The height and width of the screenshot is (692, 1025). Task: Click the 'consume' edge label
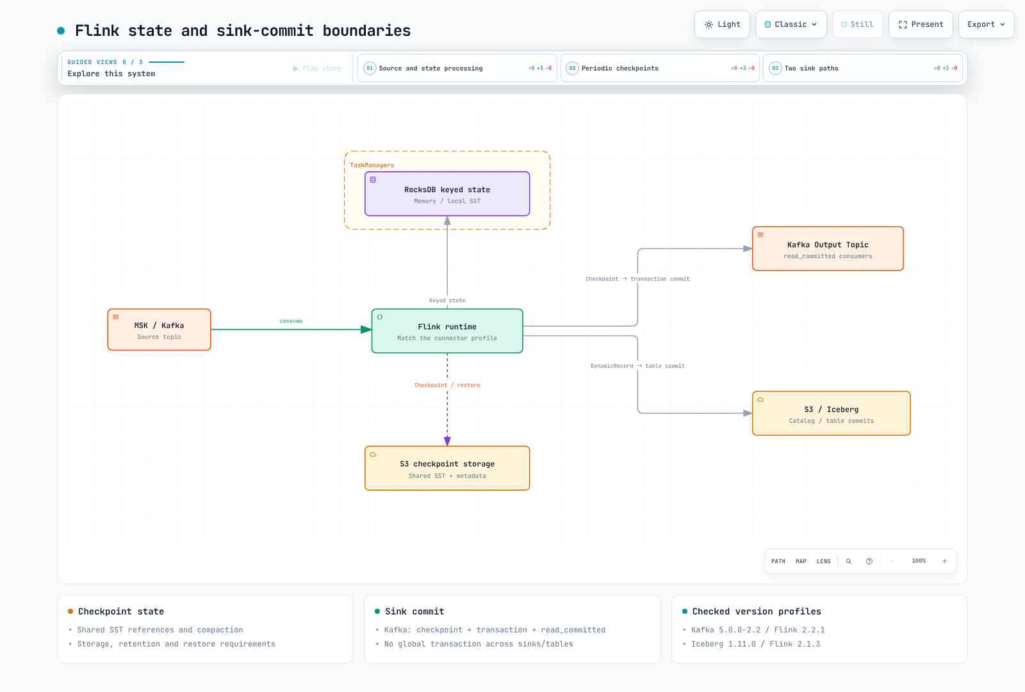pyautogui.click(x=291, y=321)
